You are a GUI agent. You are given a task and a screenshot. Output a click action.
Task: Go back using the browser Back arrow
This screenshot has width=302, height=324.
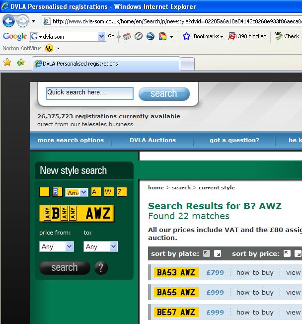click(8, 21)
